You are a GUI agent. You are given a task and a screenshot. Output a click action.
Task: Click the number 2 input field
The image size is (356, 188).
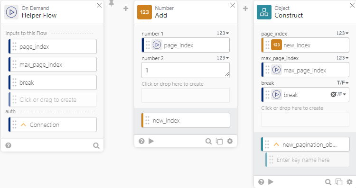point(186,70)
